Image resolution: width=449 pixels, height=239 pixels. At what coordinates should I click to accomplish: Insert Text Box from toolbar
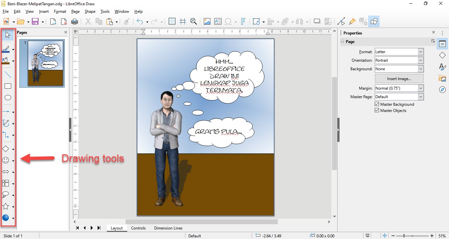click(x=218, y=22)
